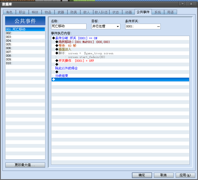198x180 pixels.
Task: Click the 确定 button
Action: pyautogui.click(x=142, y=175)
